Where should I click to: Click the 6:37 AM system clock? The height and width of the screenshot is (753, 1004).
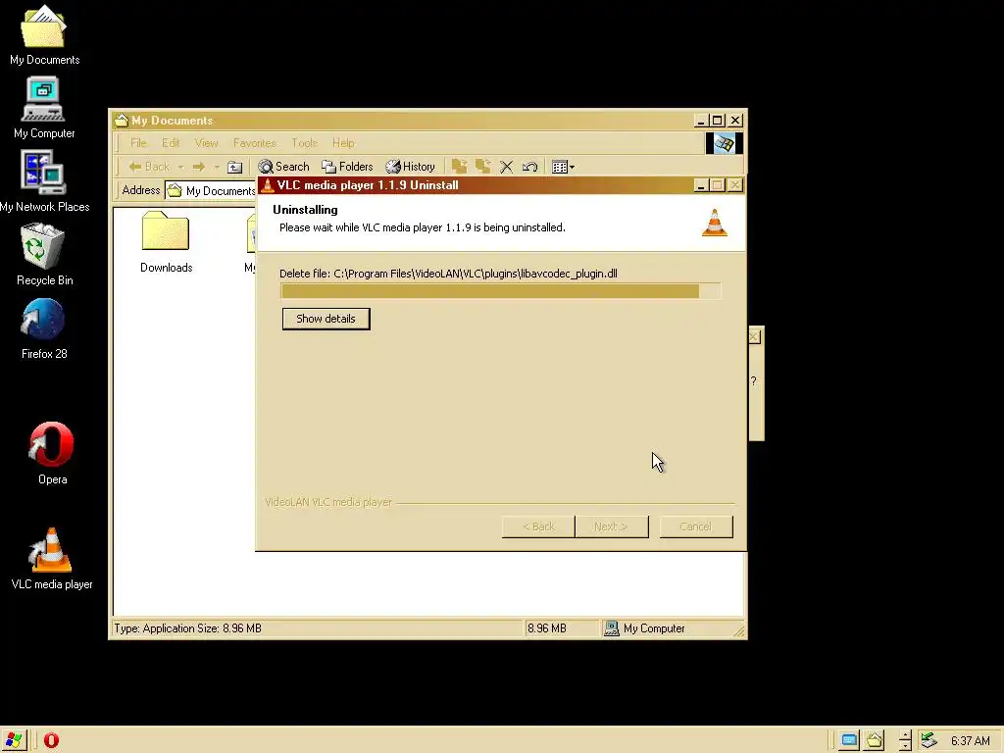[970, 741]
